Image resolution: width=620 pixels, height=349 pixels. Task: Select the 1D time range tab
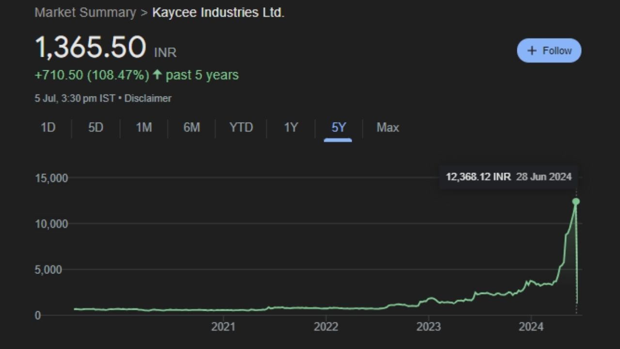click(48, 127)
